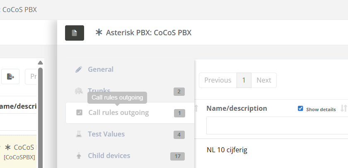Open the NL 10 cijferig call rule

(x=227, y=149)
